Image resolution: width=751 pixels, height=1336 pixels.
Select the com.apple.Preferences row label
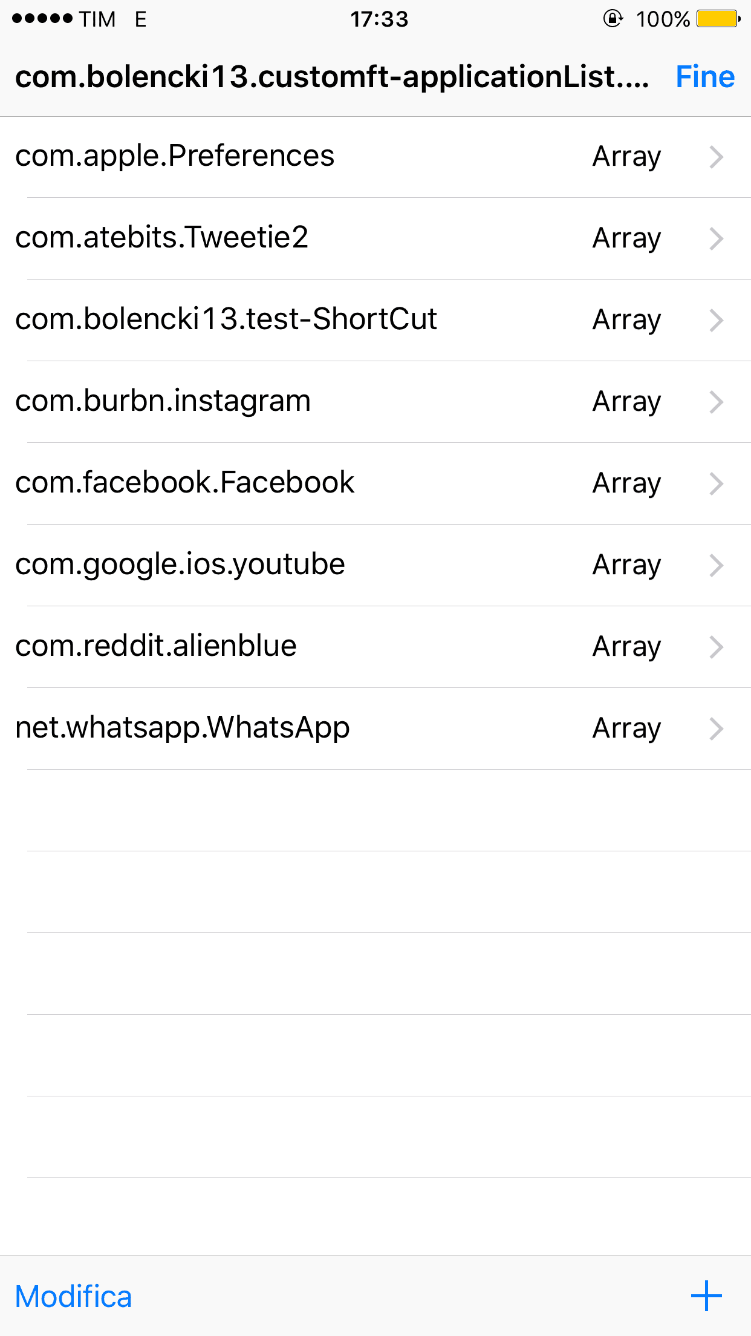[x=175, y=156]
